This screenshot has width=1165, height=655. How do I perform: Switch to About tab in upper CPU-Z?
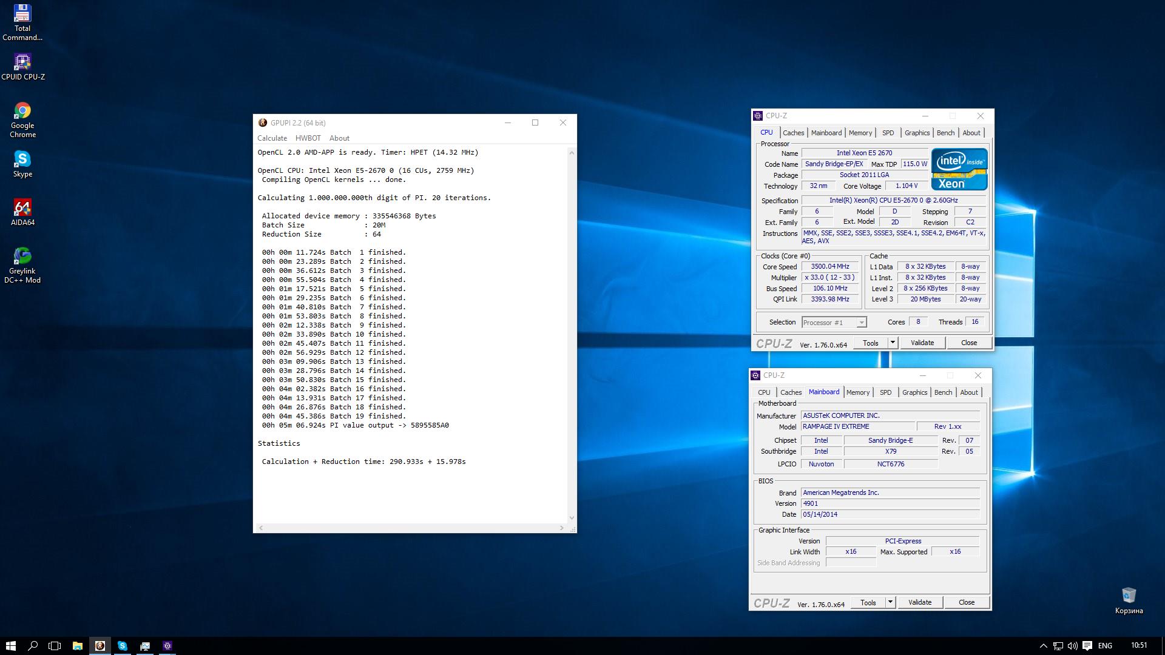pyautogui.click(x=971, y=133)
